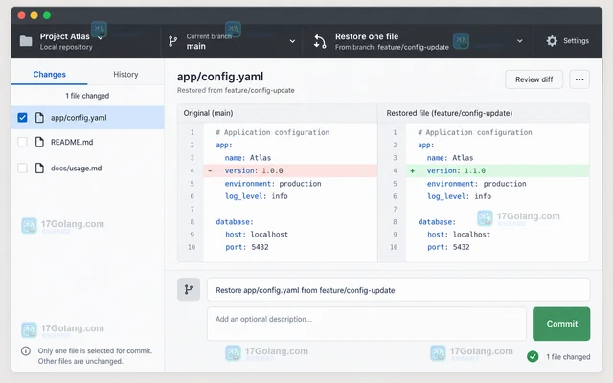Screen dimensions: 613x383
Task: Expand the Project Atlas repository dropdown
Action: (100, 38)
